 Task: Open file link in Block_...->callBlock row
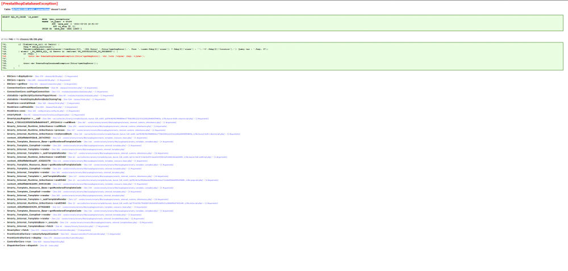119,122
